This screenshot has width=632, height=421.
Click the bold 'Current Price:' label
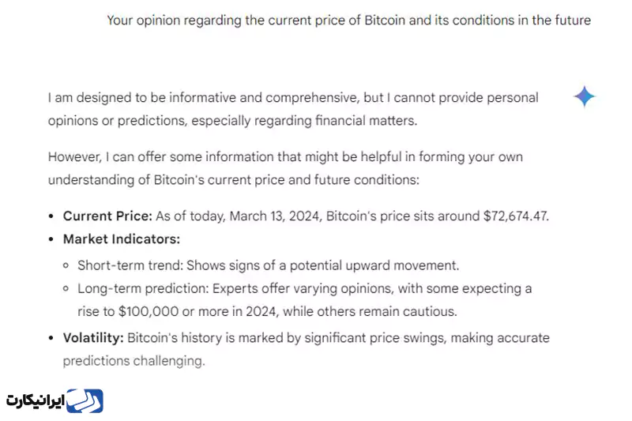click(107, 216)
